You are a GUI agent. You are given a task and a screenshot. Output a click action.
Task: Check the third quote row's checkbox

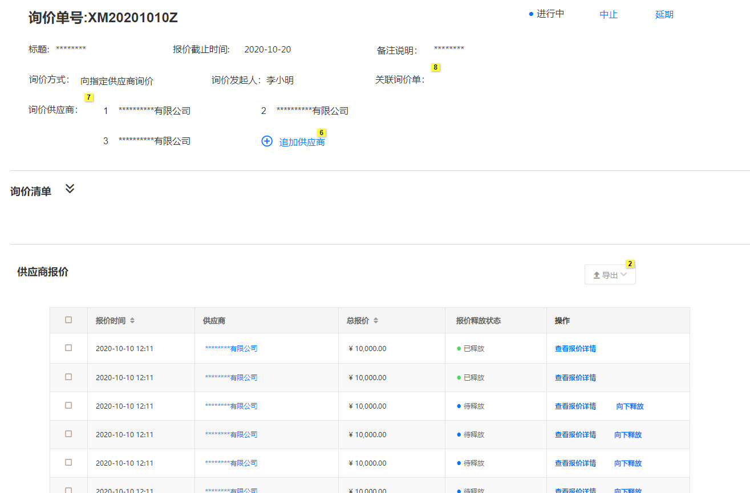pos(68,405)
